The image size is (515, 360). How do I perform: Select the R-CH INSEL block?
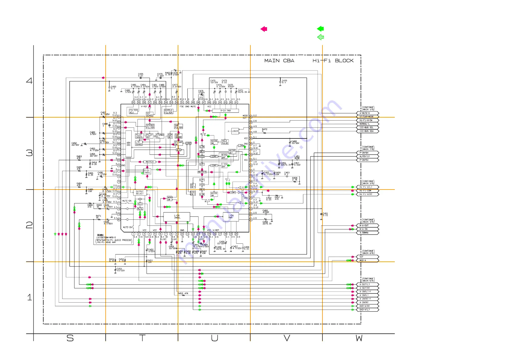tap(147, 171)
